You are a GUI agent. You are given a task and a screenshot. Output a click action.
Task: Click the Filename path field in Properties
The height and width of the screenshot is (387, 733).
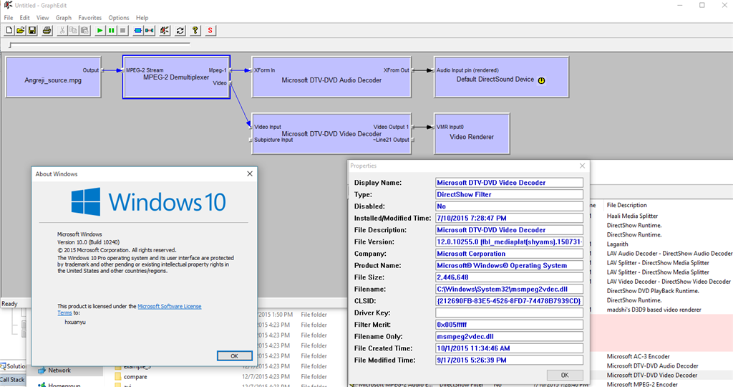click(x=509, y=290)
